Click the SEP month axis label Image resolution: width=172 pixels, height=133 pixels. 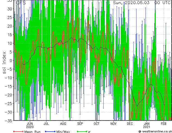tap(80, 124)
